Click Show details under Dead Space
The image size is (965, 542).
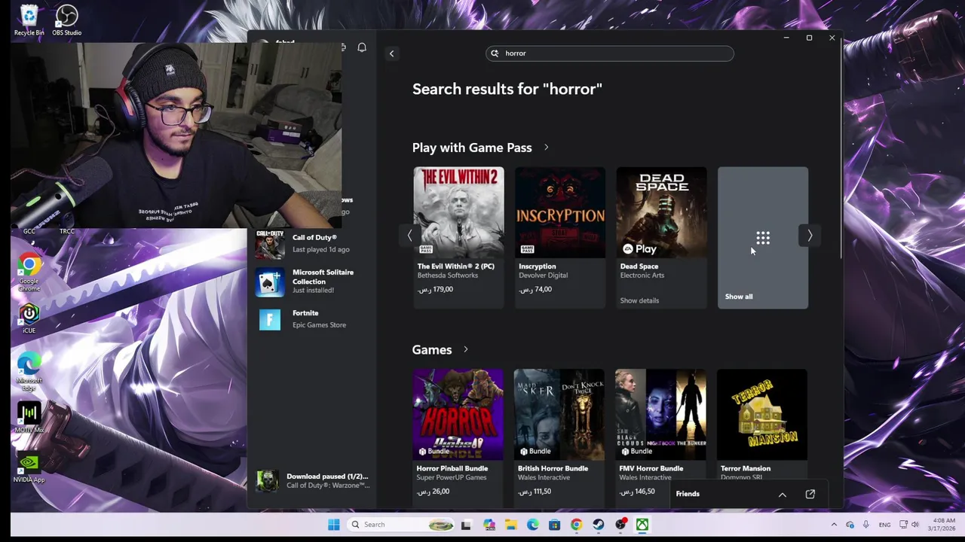[x=639, y=300]
